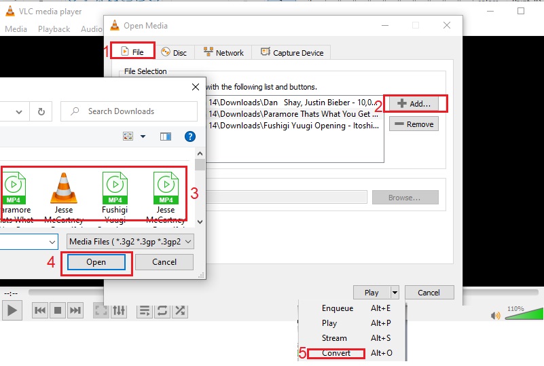Click Cancel in the file dialog
Image resolution: width=544 pixels, height=366 pixels.
coord(164,262)
